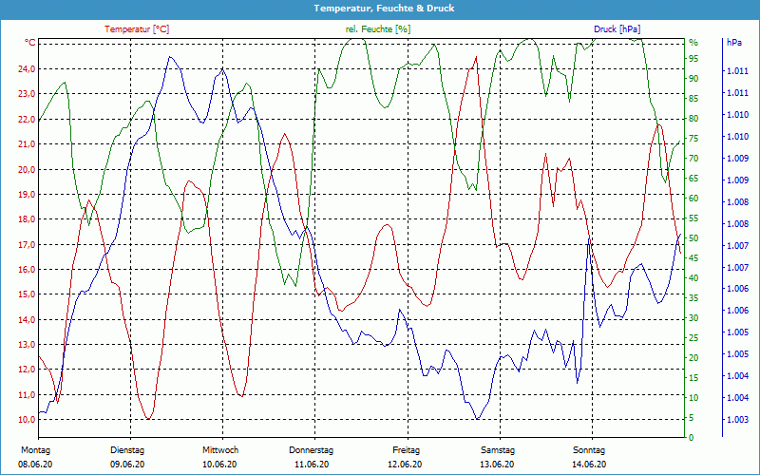Click the 'Sonntag' day label
The image size is (760, 475).
tap(589, 450)
